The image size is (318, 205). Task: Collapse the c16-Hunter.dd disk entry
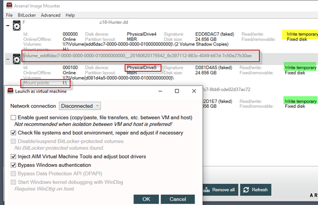(8, 25)
